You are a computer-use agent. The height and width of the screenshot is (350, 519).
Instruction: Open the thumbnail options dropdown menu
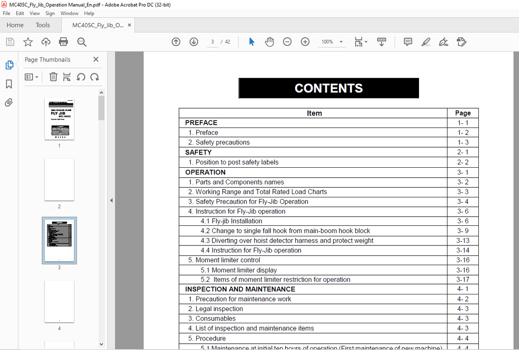click(32, 77)
